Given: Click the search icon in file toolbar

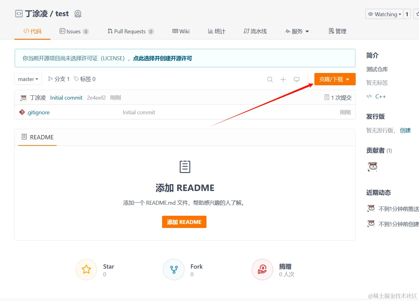Looking at the screenshot, I should (x=270, y=79).
